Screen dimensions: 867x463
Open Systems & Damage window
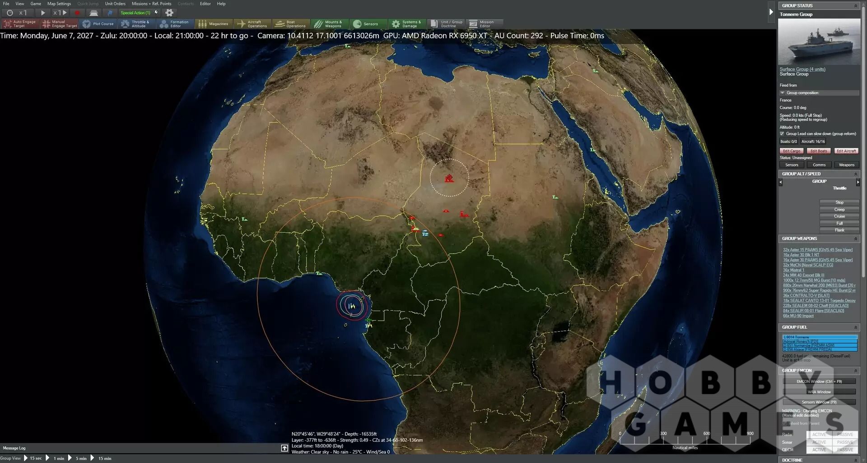pos(407,24)
